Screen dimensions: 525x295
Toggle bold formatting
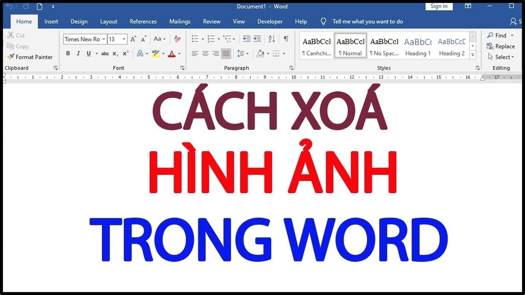click(68, 53)
